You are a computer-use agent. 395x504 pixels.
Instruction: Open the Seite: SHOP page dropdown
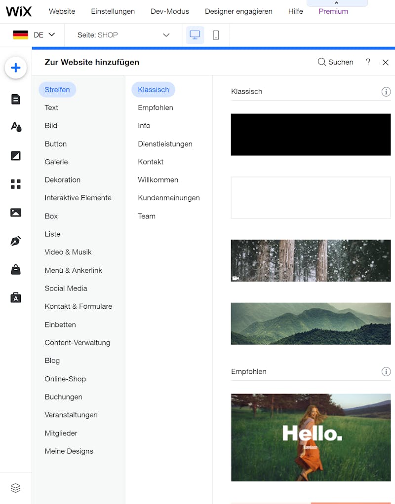point(123,35)
